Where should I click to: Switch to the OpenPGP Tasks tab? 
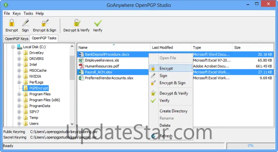point(44,38)
